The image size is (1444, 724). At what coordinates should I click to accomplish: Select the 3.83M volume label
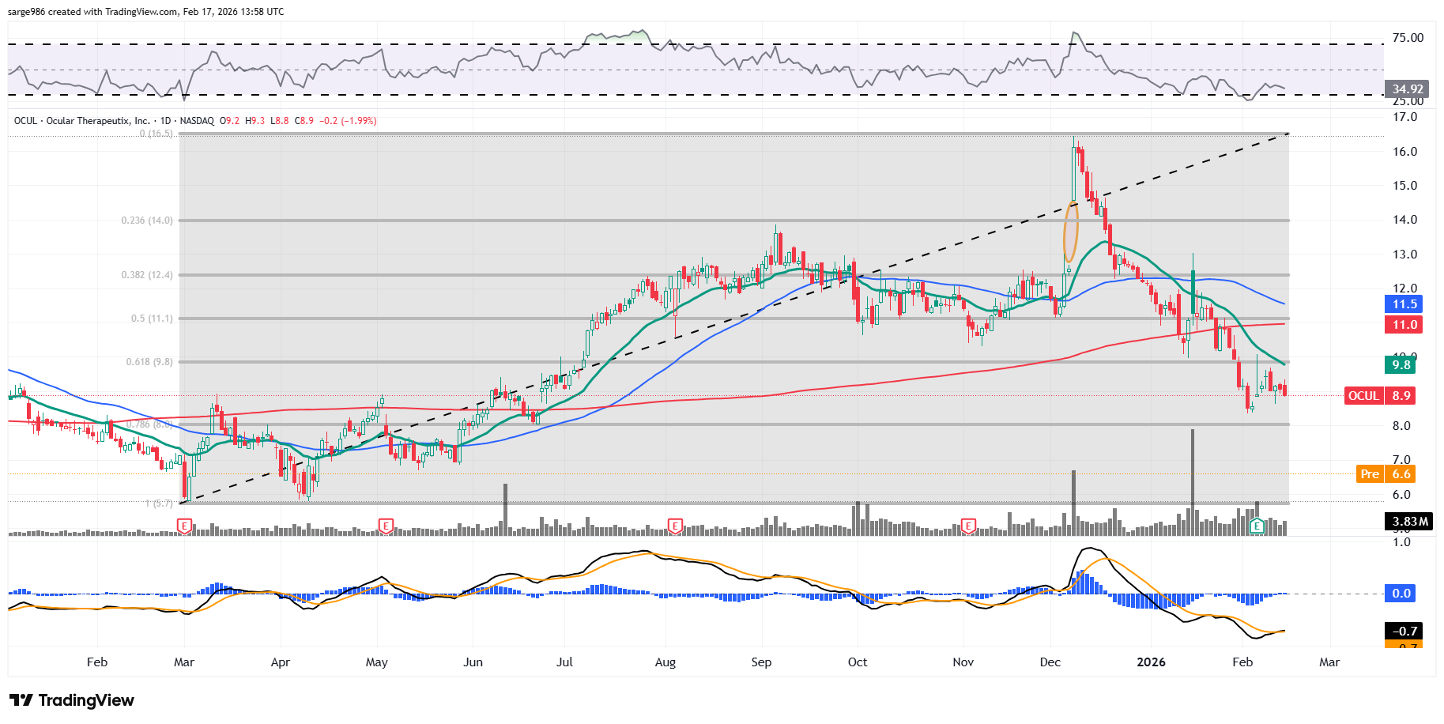coord(1409,522)
